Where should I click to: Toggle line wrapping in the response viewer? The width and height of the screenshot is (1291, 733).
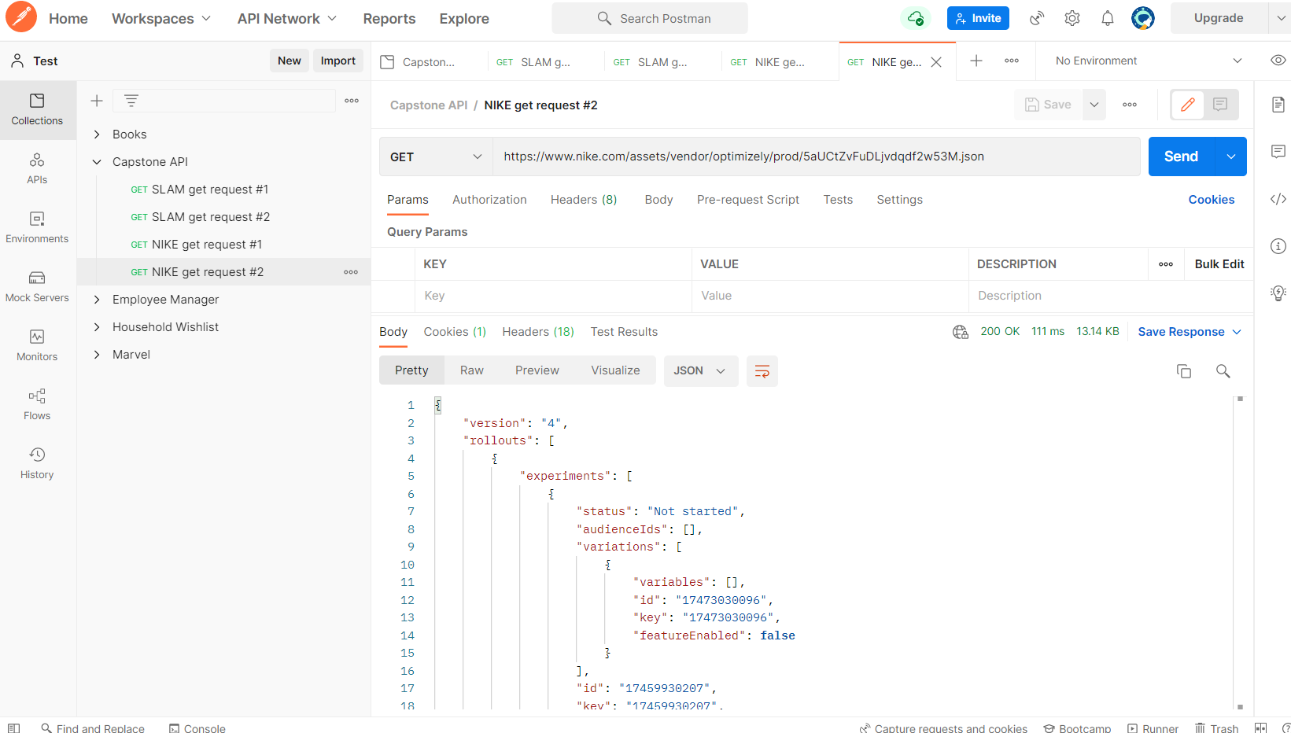pos(762,370)
